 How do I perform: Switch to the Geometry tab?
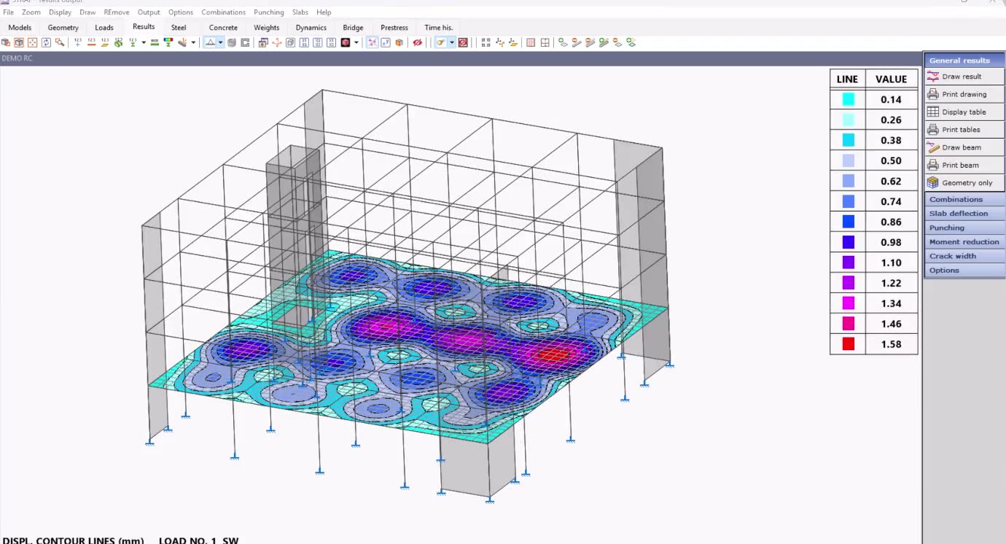click(63, 28)
